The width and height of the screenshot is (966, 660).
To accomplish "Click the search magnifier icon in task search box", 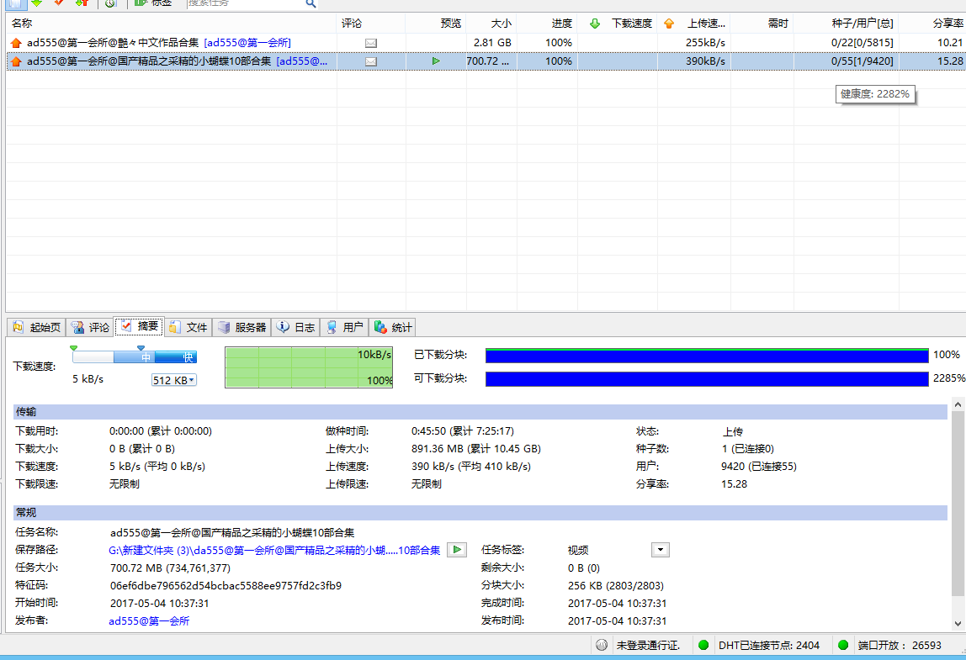I will pyautogui.click(x=310, y=3).
